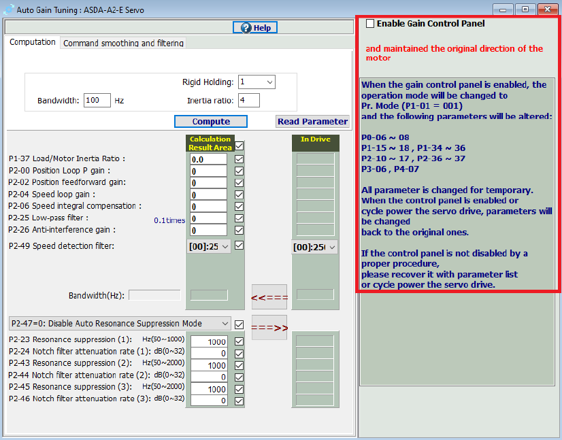Enable the Gain Control Panel checkbox
562x440 pixels.
click(x=370, y=24)
